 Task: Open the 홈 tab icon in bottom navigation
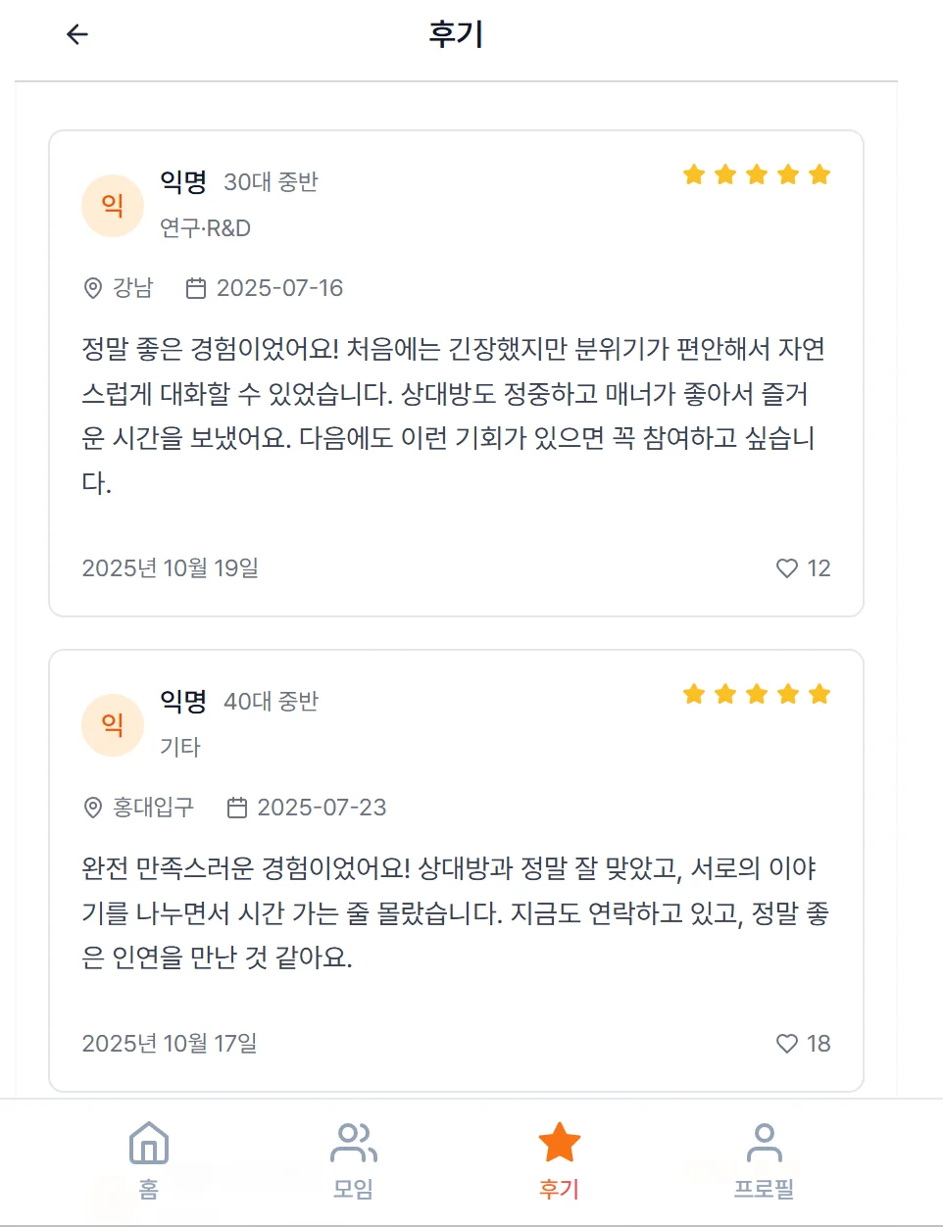tap(147, 1144)
